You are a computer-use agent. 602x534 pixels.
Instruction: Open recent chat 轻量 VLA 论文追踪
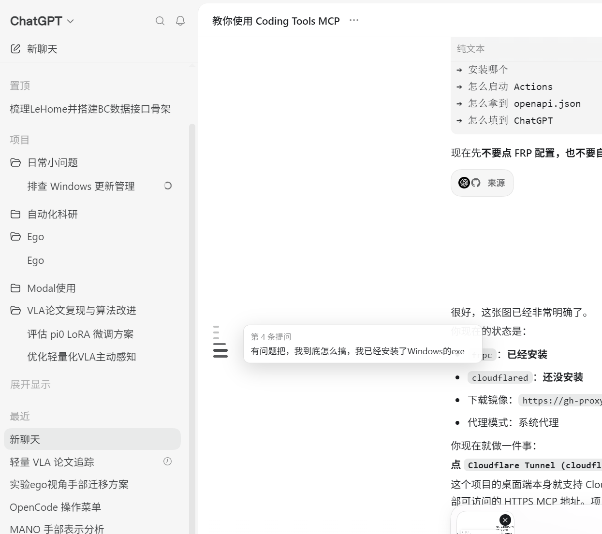click(52, 462)
